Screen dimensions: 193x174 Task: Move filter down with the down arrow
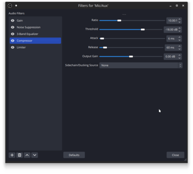tap(35, 155)
